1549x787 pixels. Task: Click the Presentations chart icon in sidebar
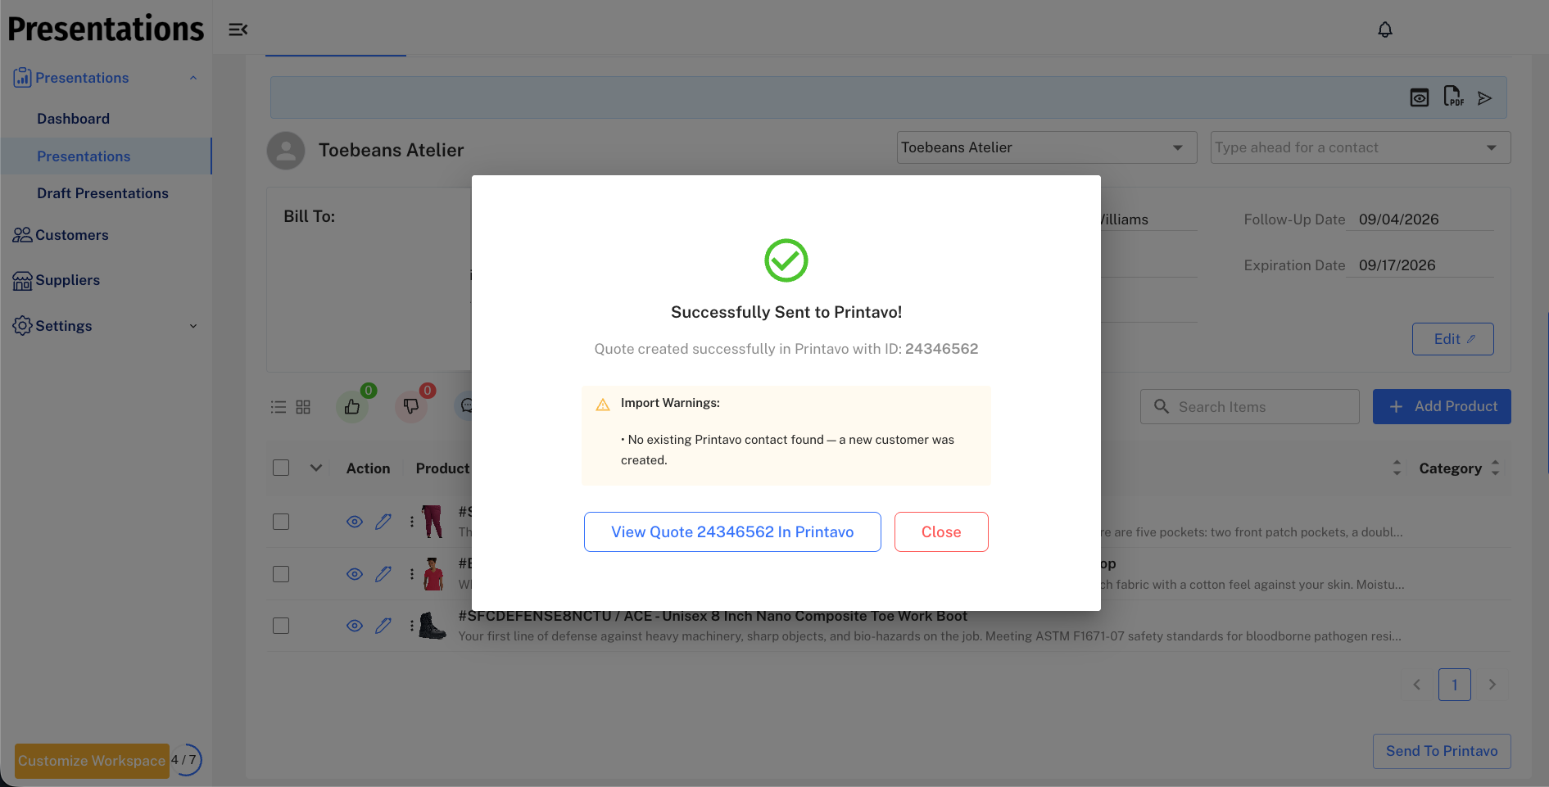(x=22, y=78)
